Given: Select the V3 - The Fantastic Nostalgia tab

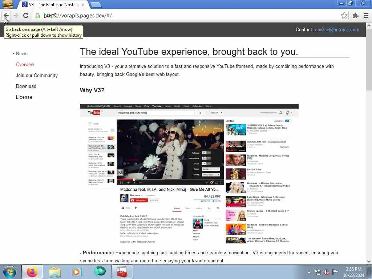Looking at the screenshot, I should (53, 5).
